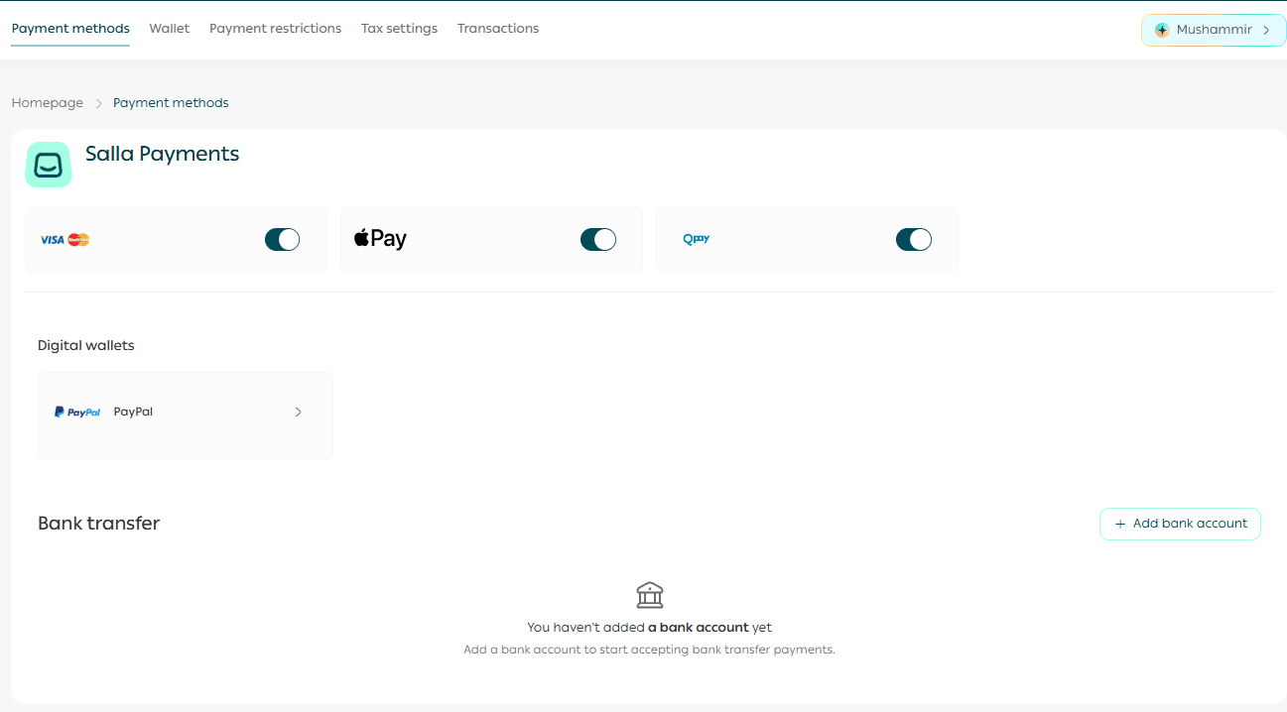Click the Mushammir sparkle avatar icon
This screenshot has height=712, width=1287.
pos(1162,30)
